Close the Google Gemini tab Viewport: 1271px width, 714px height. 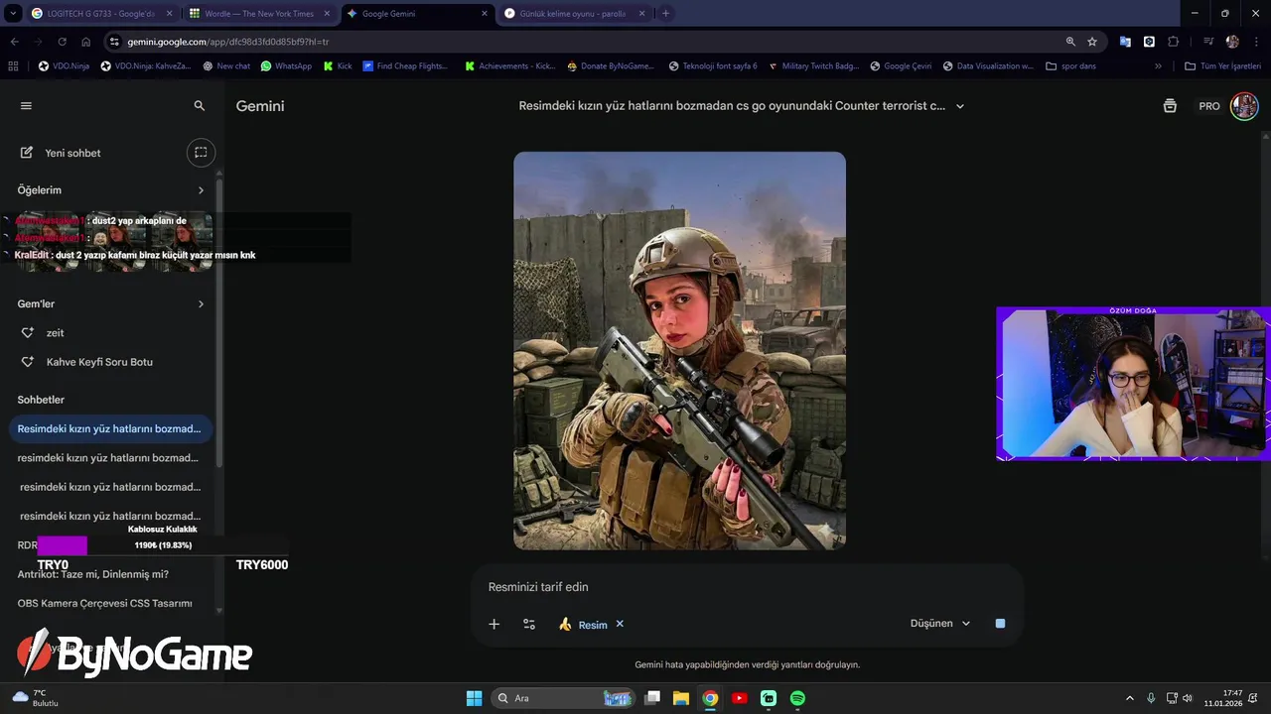coord(484,14)
